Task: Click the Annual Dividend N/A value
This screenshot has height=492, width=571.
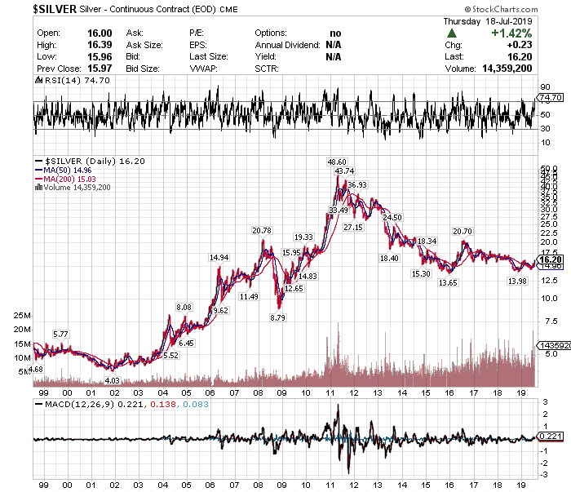Action: tap(333, 45)
